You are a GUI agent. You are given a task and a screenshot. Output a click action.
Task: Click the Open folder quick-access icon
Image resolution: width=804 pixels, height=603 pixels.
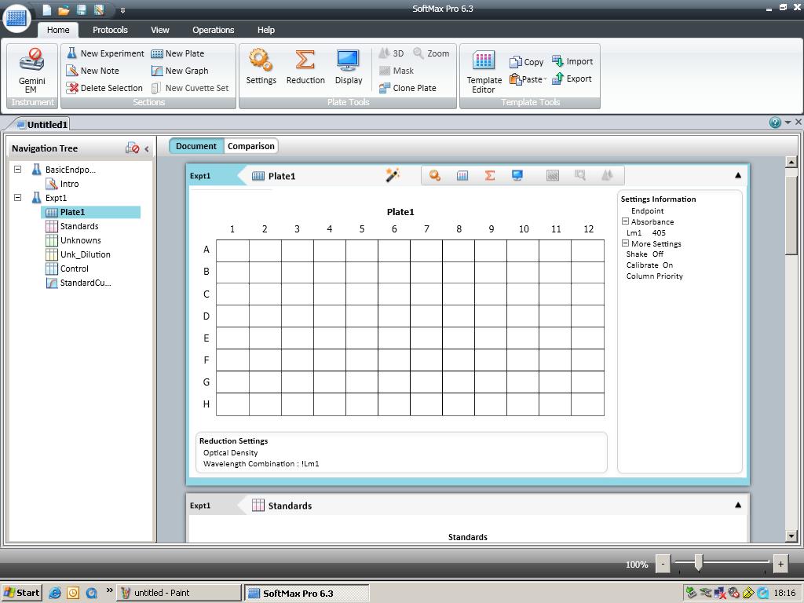click(x=64, y=9)
